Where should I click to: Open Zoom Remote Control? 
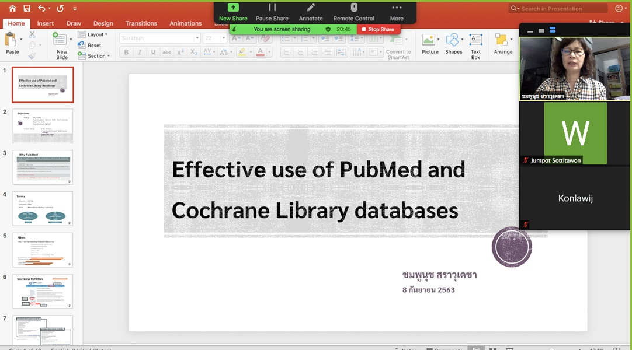point(353,12)
